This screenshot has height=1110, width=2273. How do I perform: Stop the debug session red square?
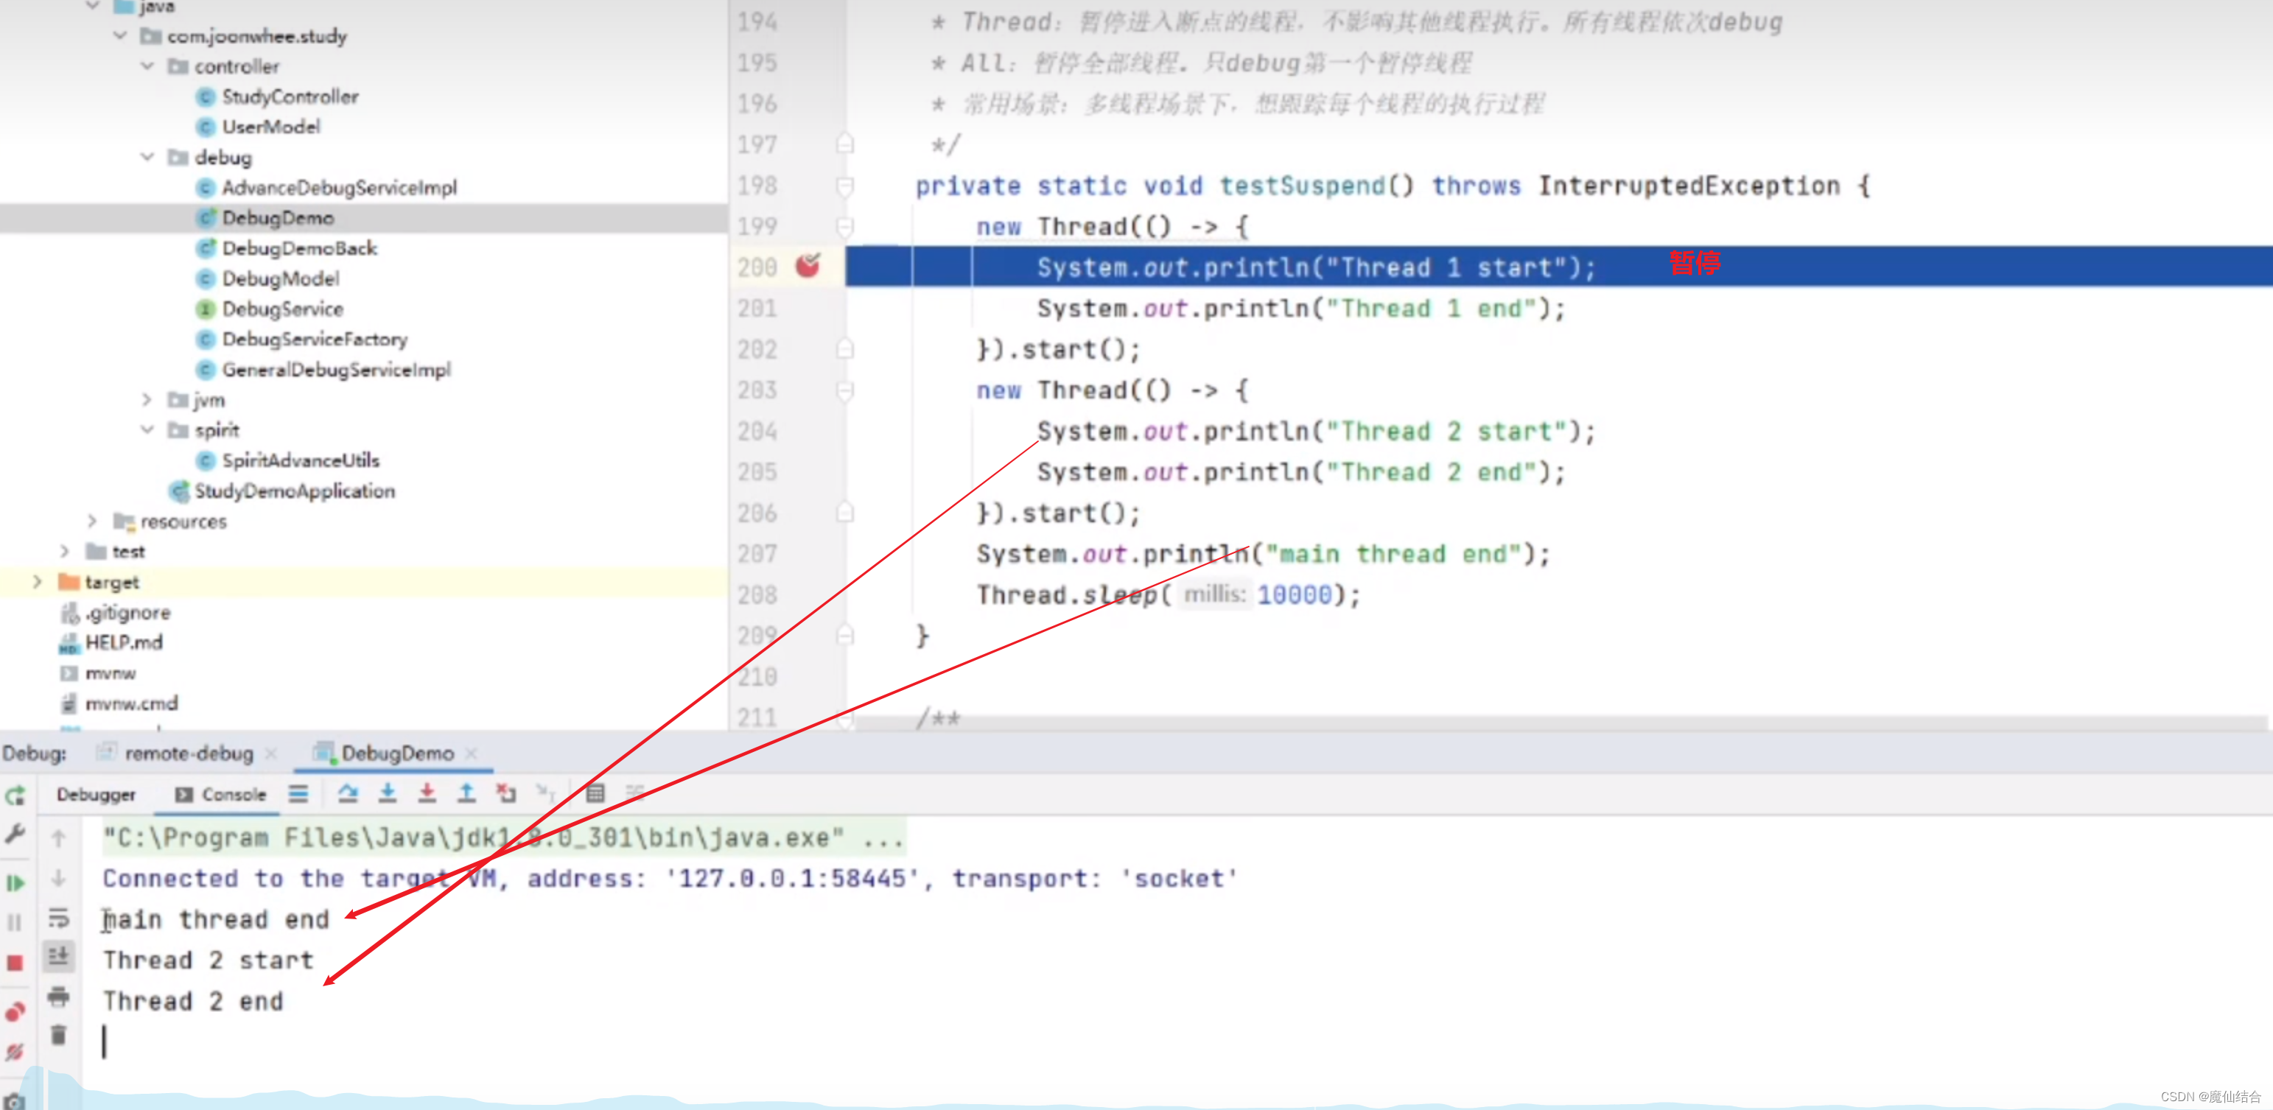pos(15,963)
